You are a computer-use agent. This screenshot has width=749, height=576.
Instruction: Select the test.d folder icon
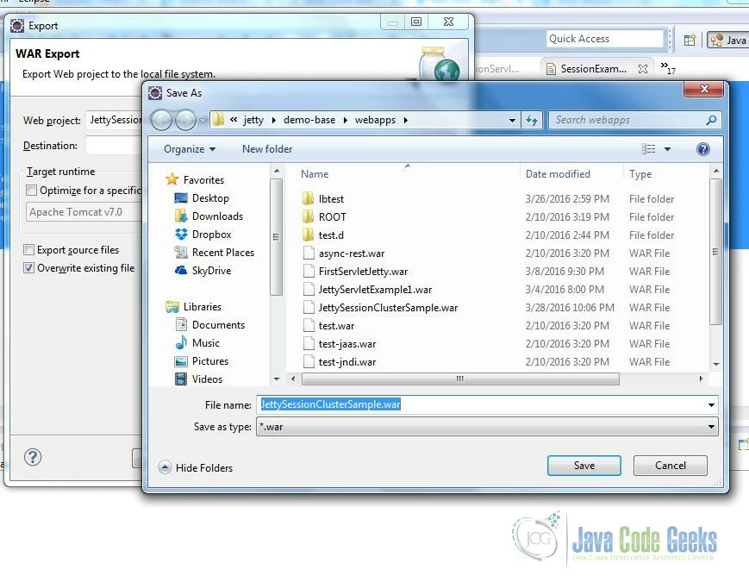tap(309, 235)
